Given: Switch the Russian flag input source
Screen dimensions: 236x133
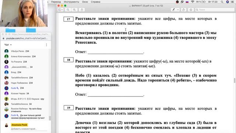Looking at the screenshot, I should tap(187, 2).
